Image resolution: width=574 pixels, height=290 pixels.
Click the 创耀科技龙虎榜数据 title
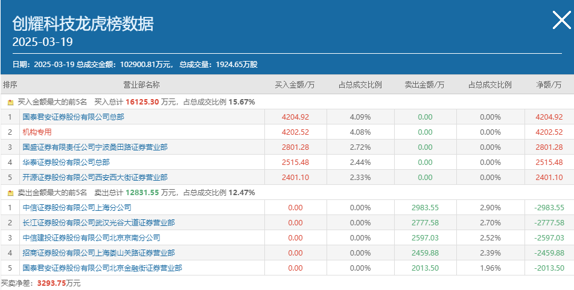pos(83,24)
